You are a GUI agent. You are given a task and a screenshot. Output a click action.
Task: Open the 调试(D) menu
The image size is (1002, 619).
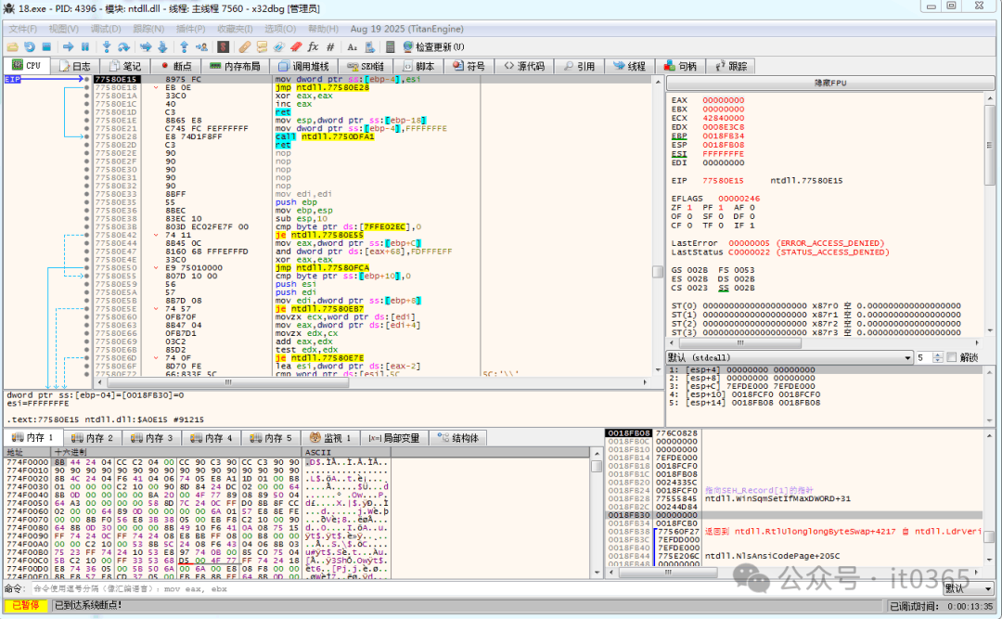point(105,29)
